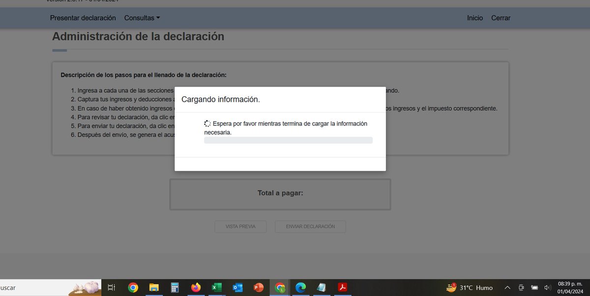Expand the Consultas dropdown menu
The height and width of the screenshot is (296, 590).
142,18
